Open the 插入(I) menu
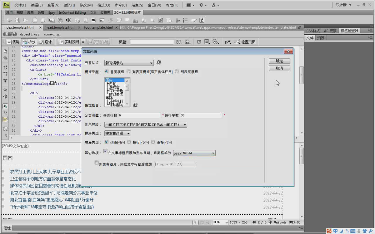 coord(69,5)
